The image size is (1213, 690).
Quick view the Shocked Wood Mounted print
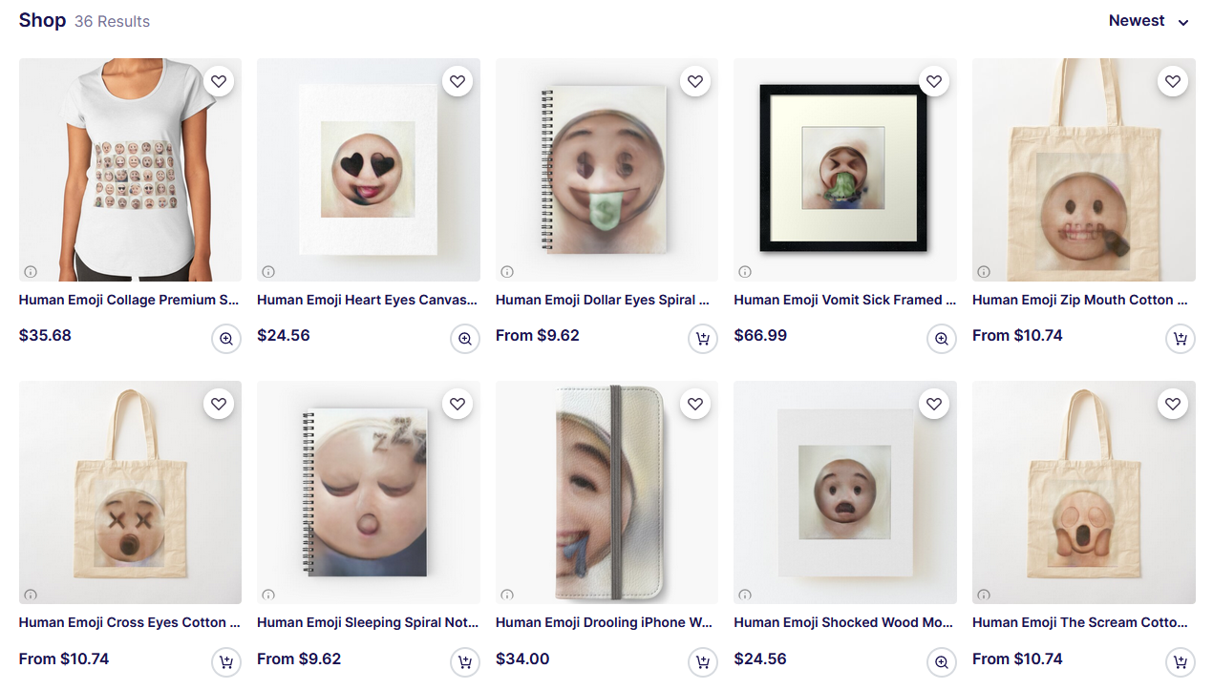942,662
